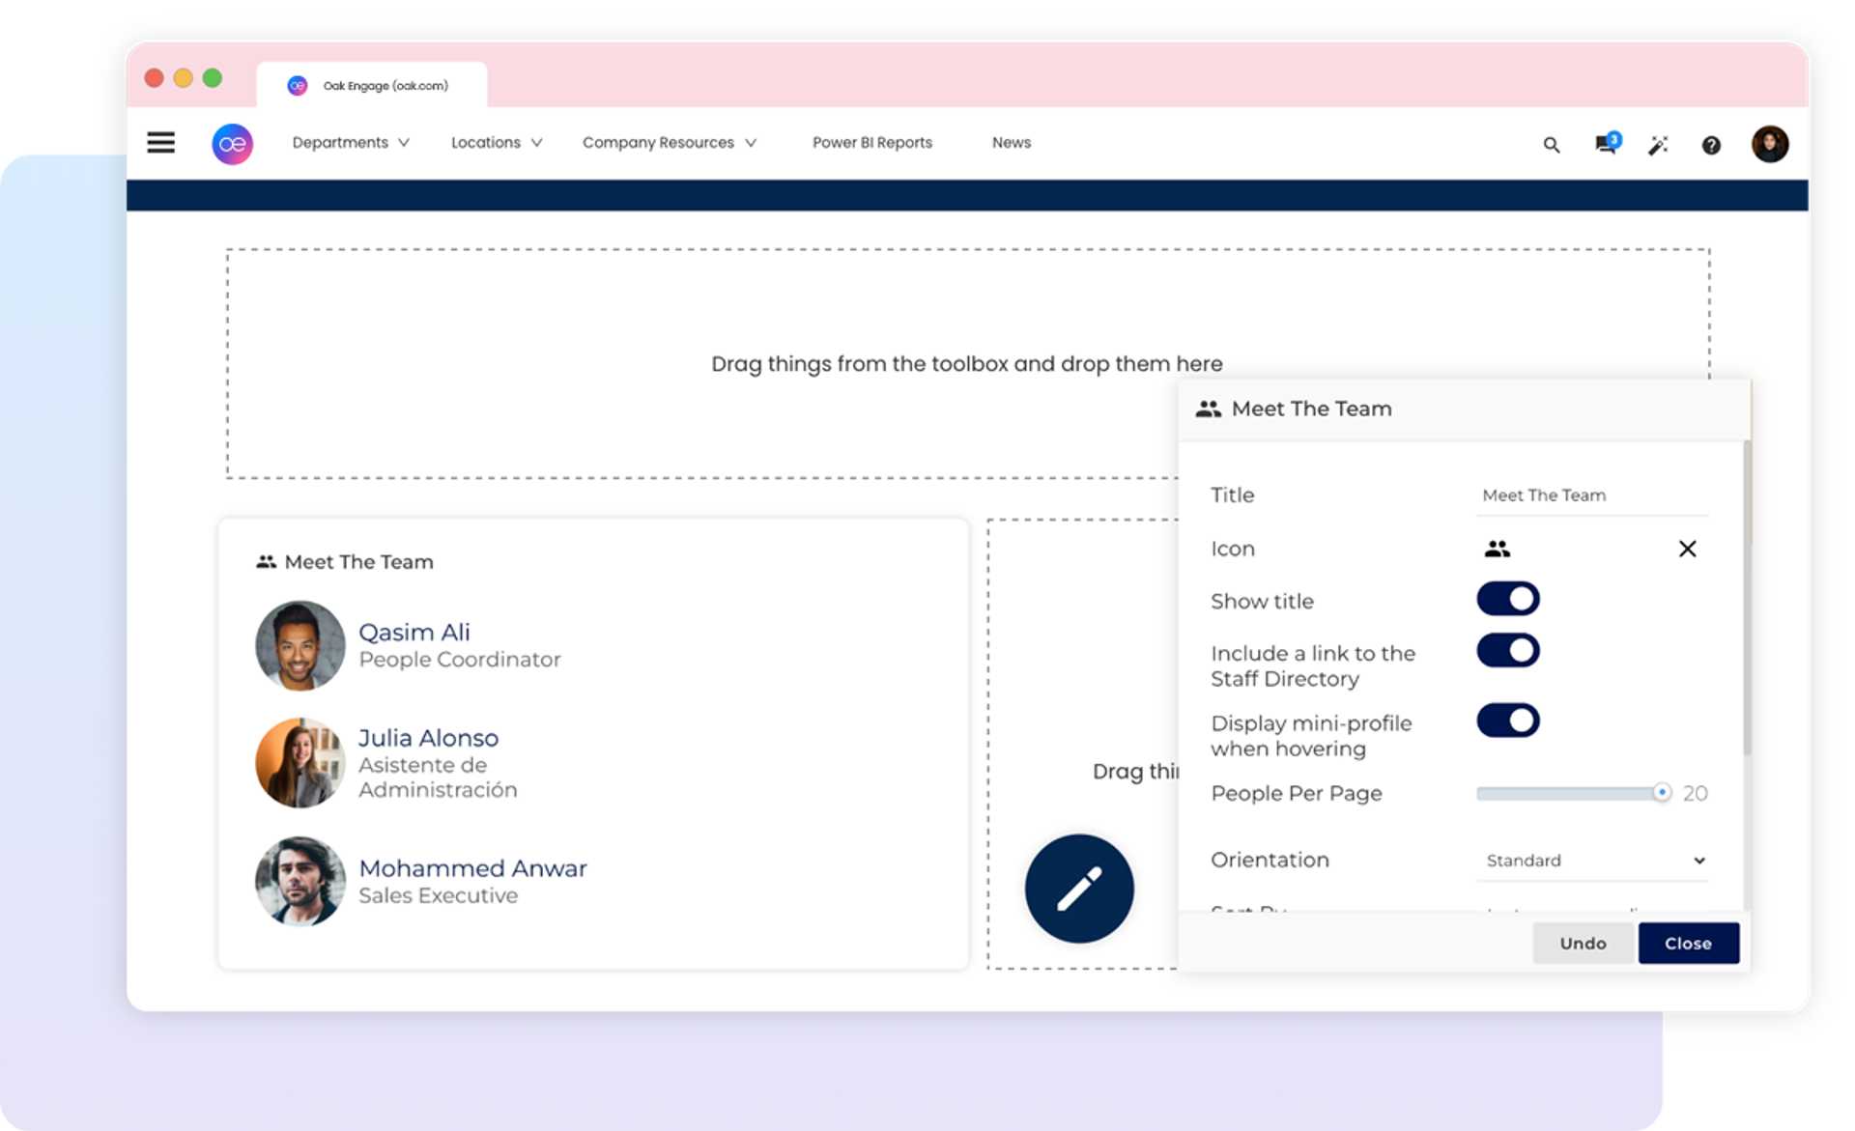Image resolution: width=1855 pixels, height=1131 pixels.
Task: Click the pencil edit icon in the widget area
Action: click(1079, 889)
